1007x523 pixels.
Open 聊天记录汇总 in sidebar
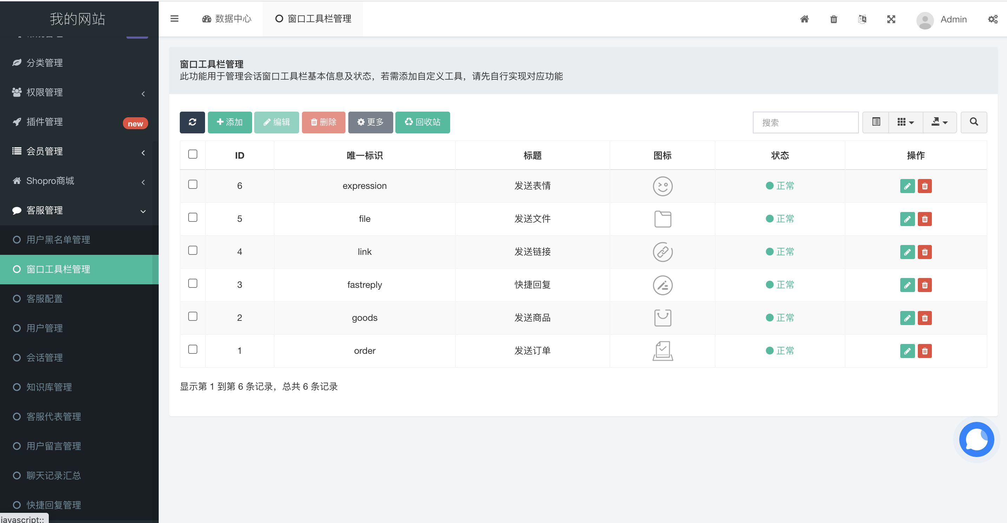click(79, 476)
